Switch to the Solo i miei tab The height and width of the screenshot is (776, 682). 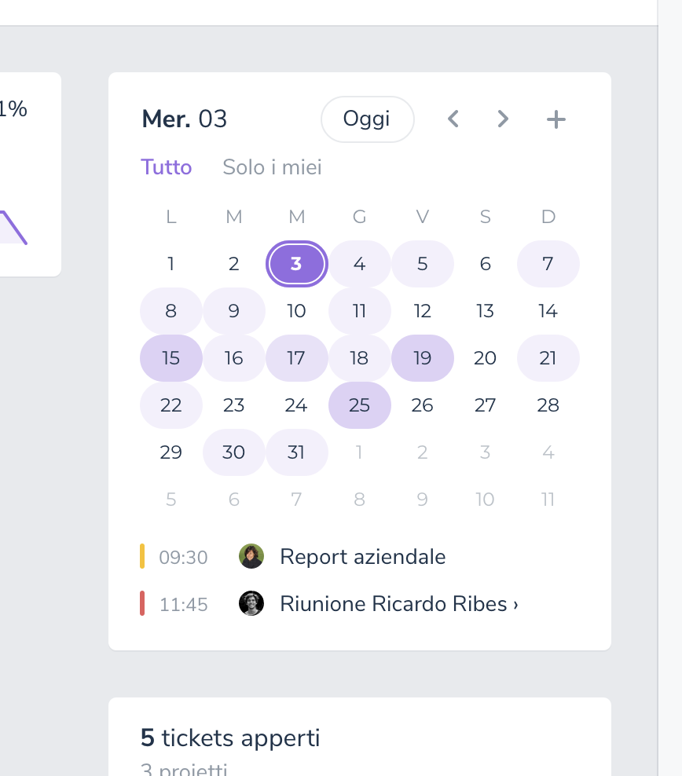272,167
